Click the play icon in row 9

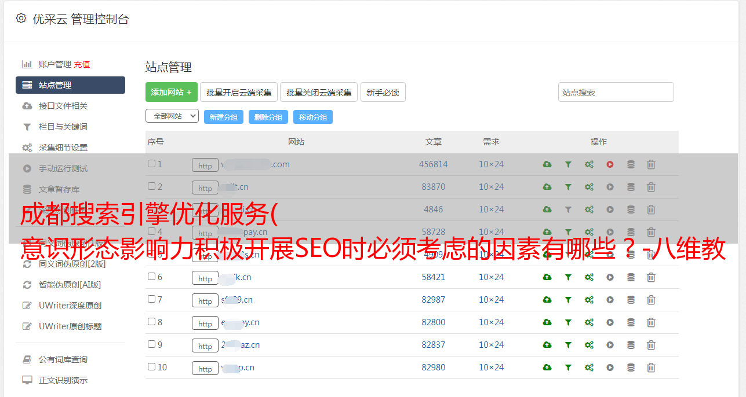pyautogui.click(x=610, y=345)
